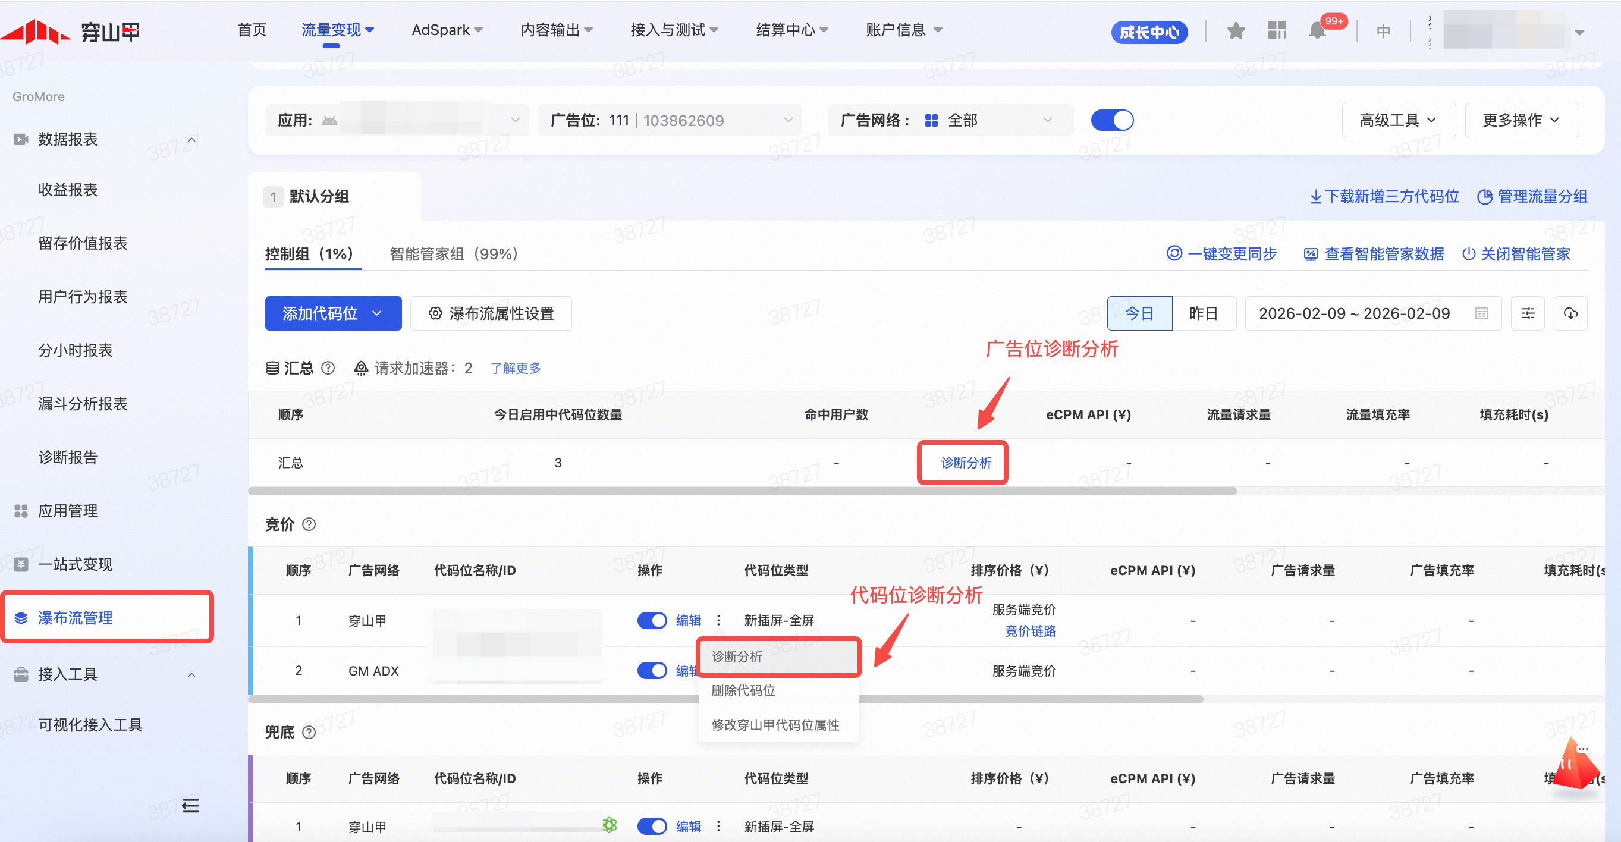Click the download cloud icon beside date range
The image size is (1621, 842).
tap(1570, 313)
